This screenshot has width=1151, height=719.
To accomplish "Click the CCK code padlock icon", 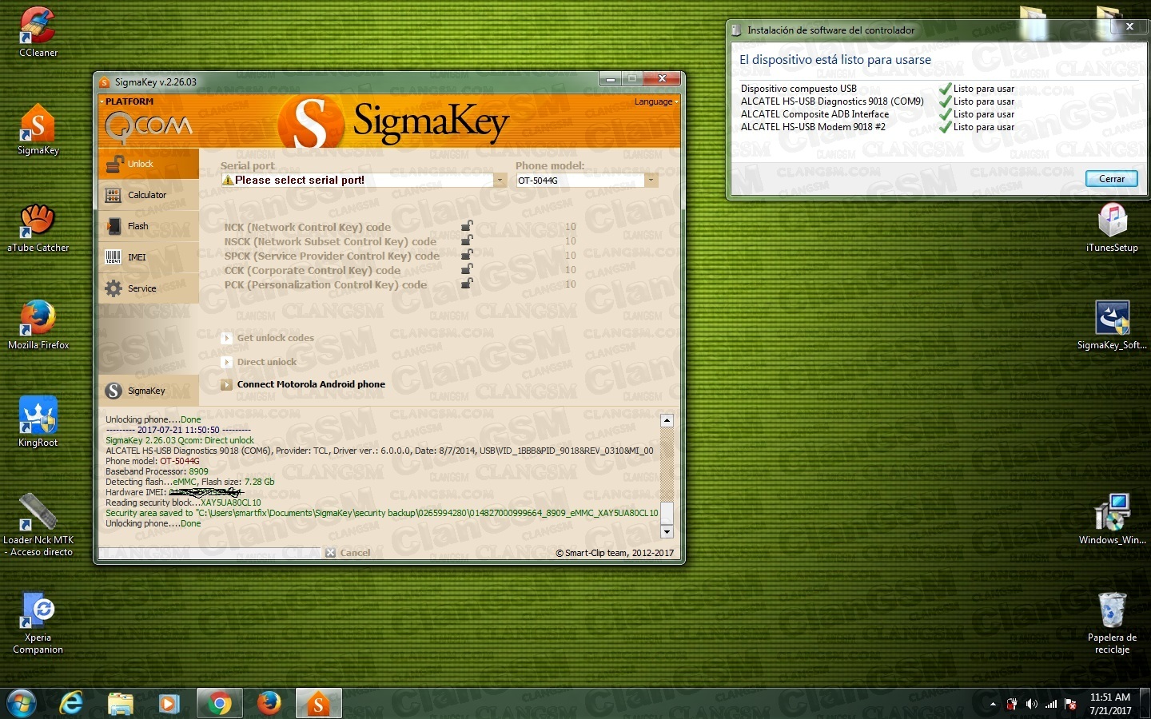I will [x=467, y=270].
